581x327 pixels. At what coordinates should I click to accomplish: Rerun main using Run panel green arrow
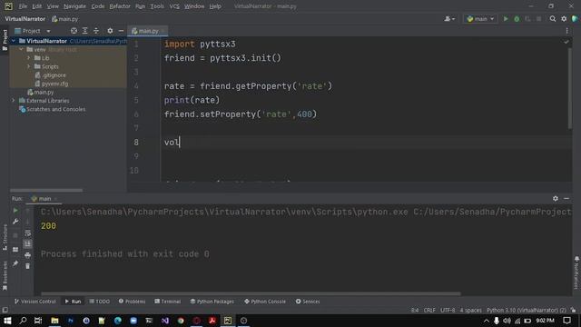(x=15, y=211)
